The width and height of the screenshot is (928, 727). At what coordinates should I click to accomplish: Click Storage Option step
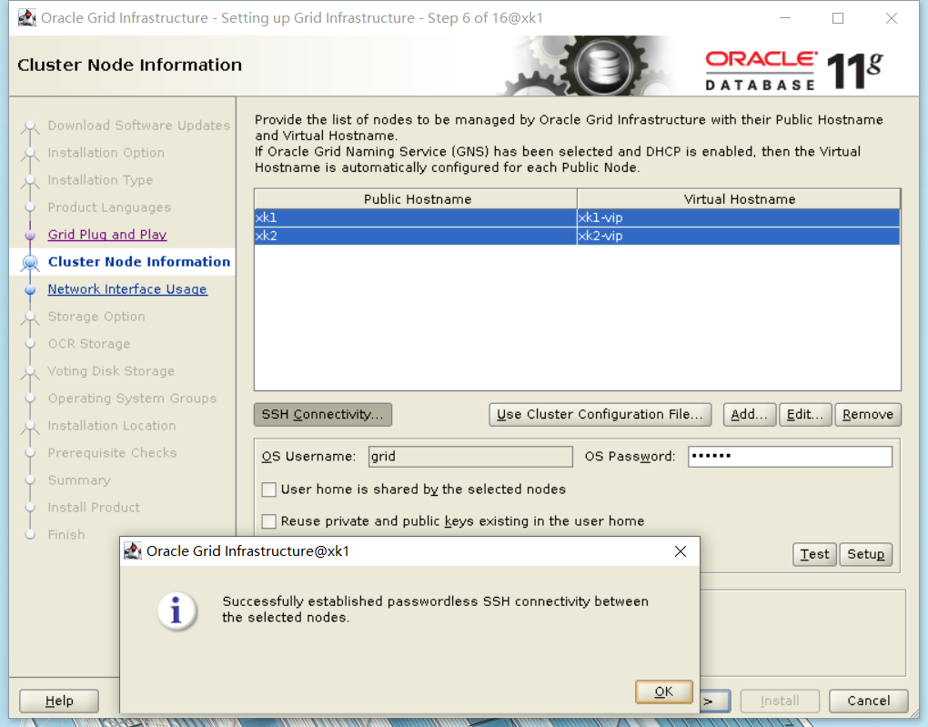tap(96, 317)
